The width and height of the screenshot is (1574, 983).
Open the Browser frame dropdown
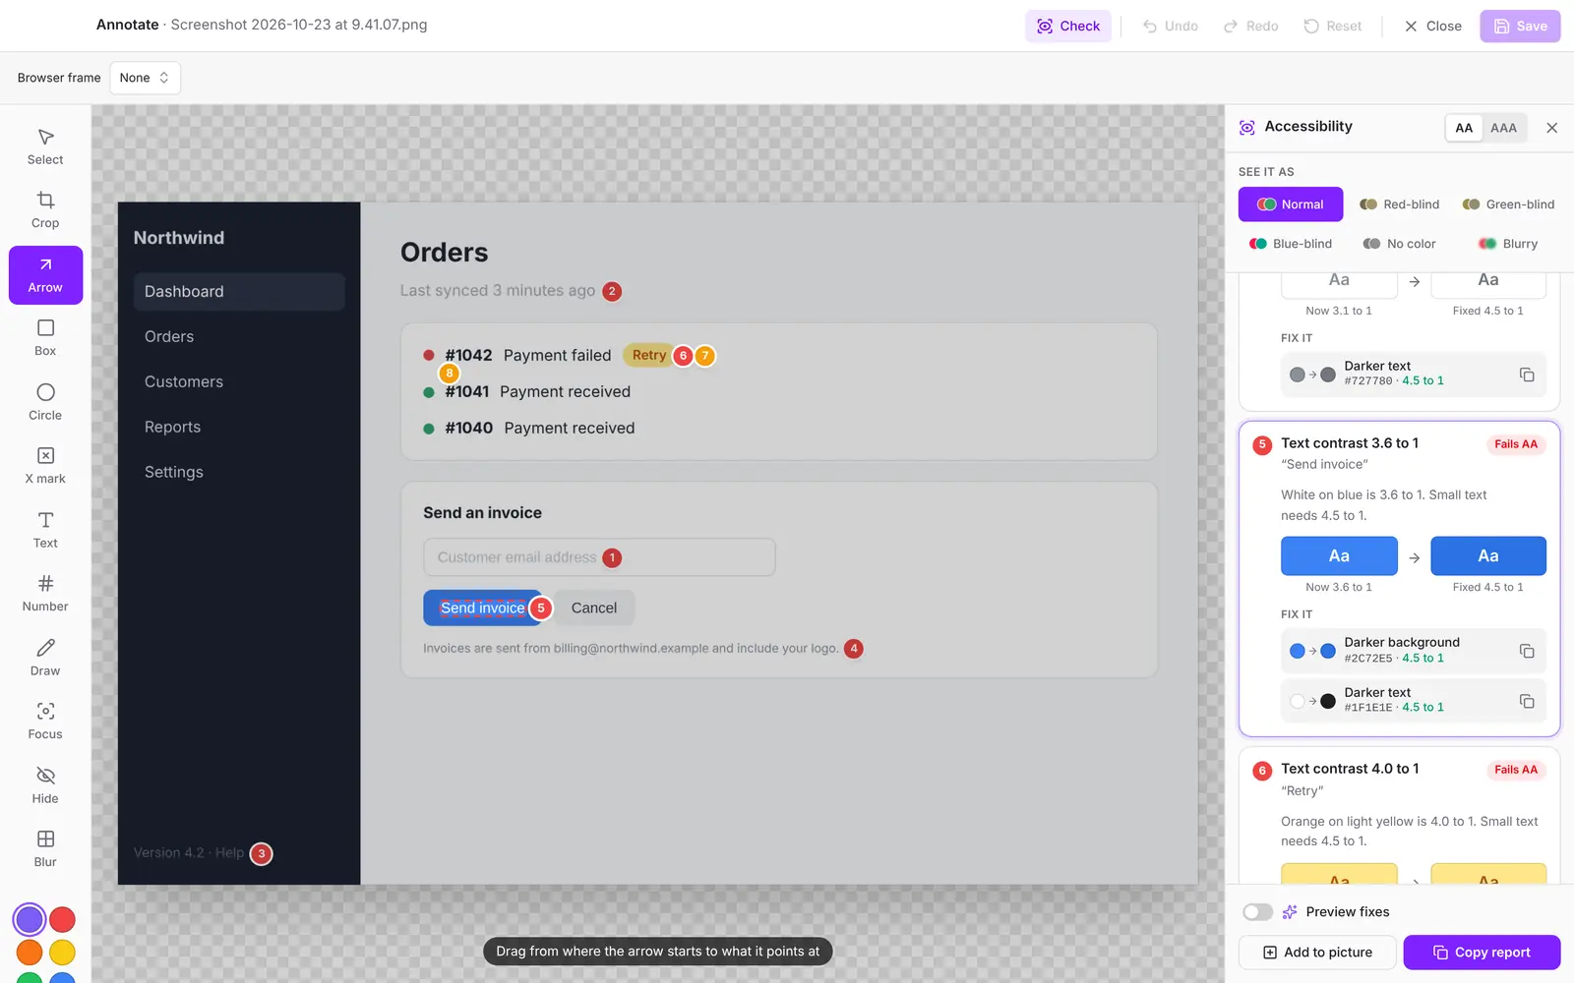coord(145,78)
